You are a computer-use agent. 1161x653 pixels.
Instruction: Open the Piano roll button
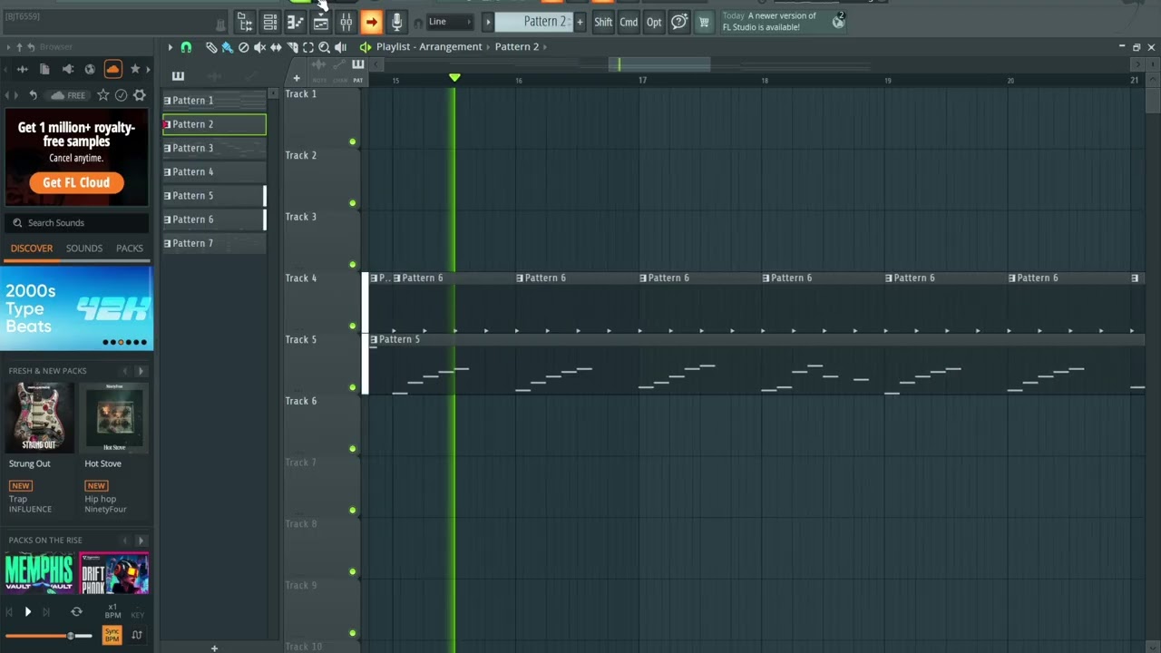(x=296, y=22)
